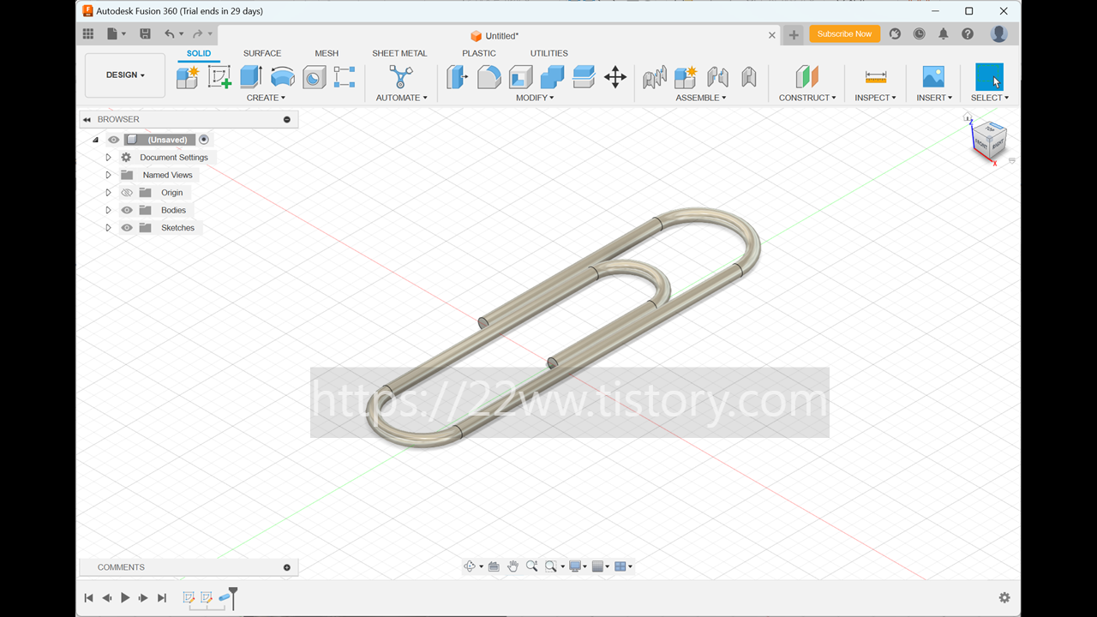Switch to the SHEET METAL tab

click(399, 53)
